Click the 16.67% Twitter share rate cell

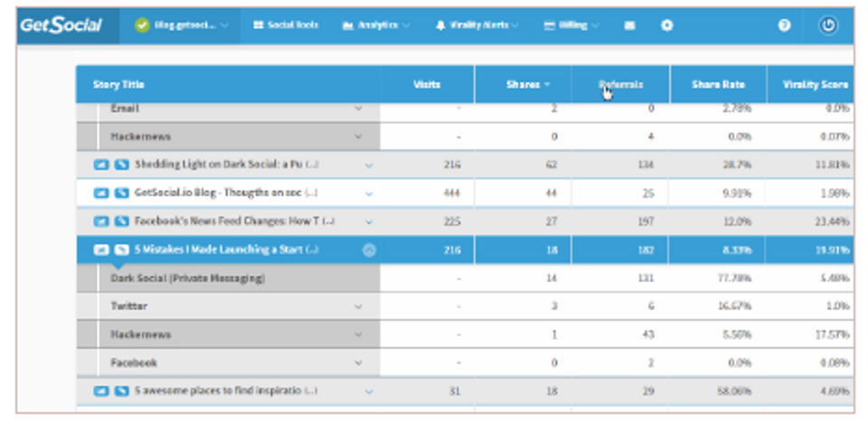coord(734,306)
